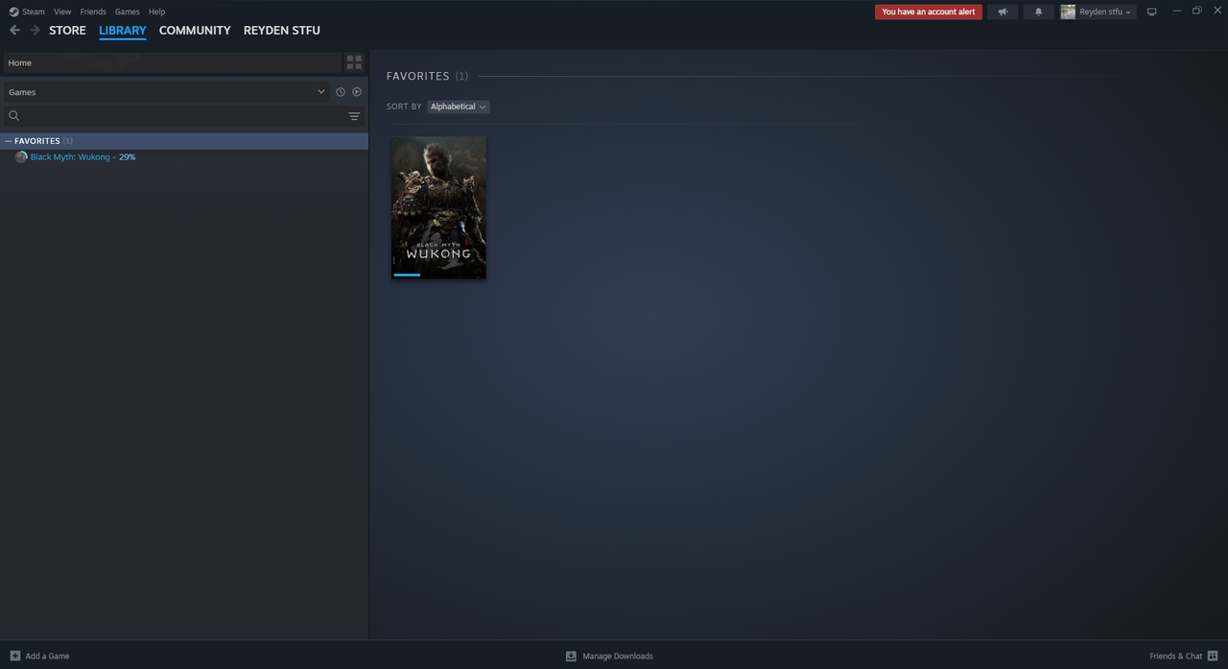Click the library search field
1228x669 pixels.
[x=184, y=116]
